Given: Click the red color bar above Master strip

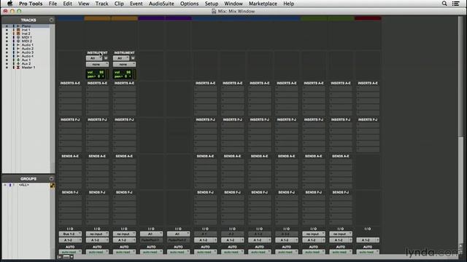Looking at the screenshot, I should [368, 18].
